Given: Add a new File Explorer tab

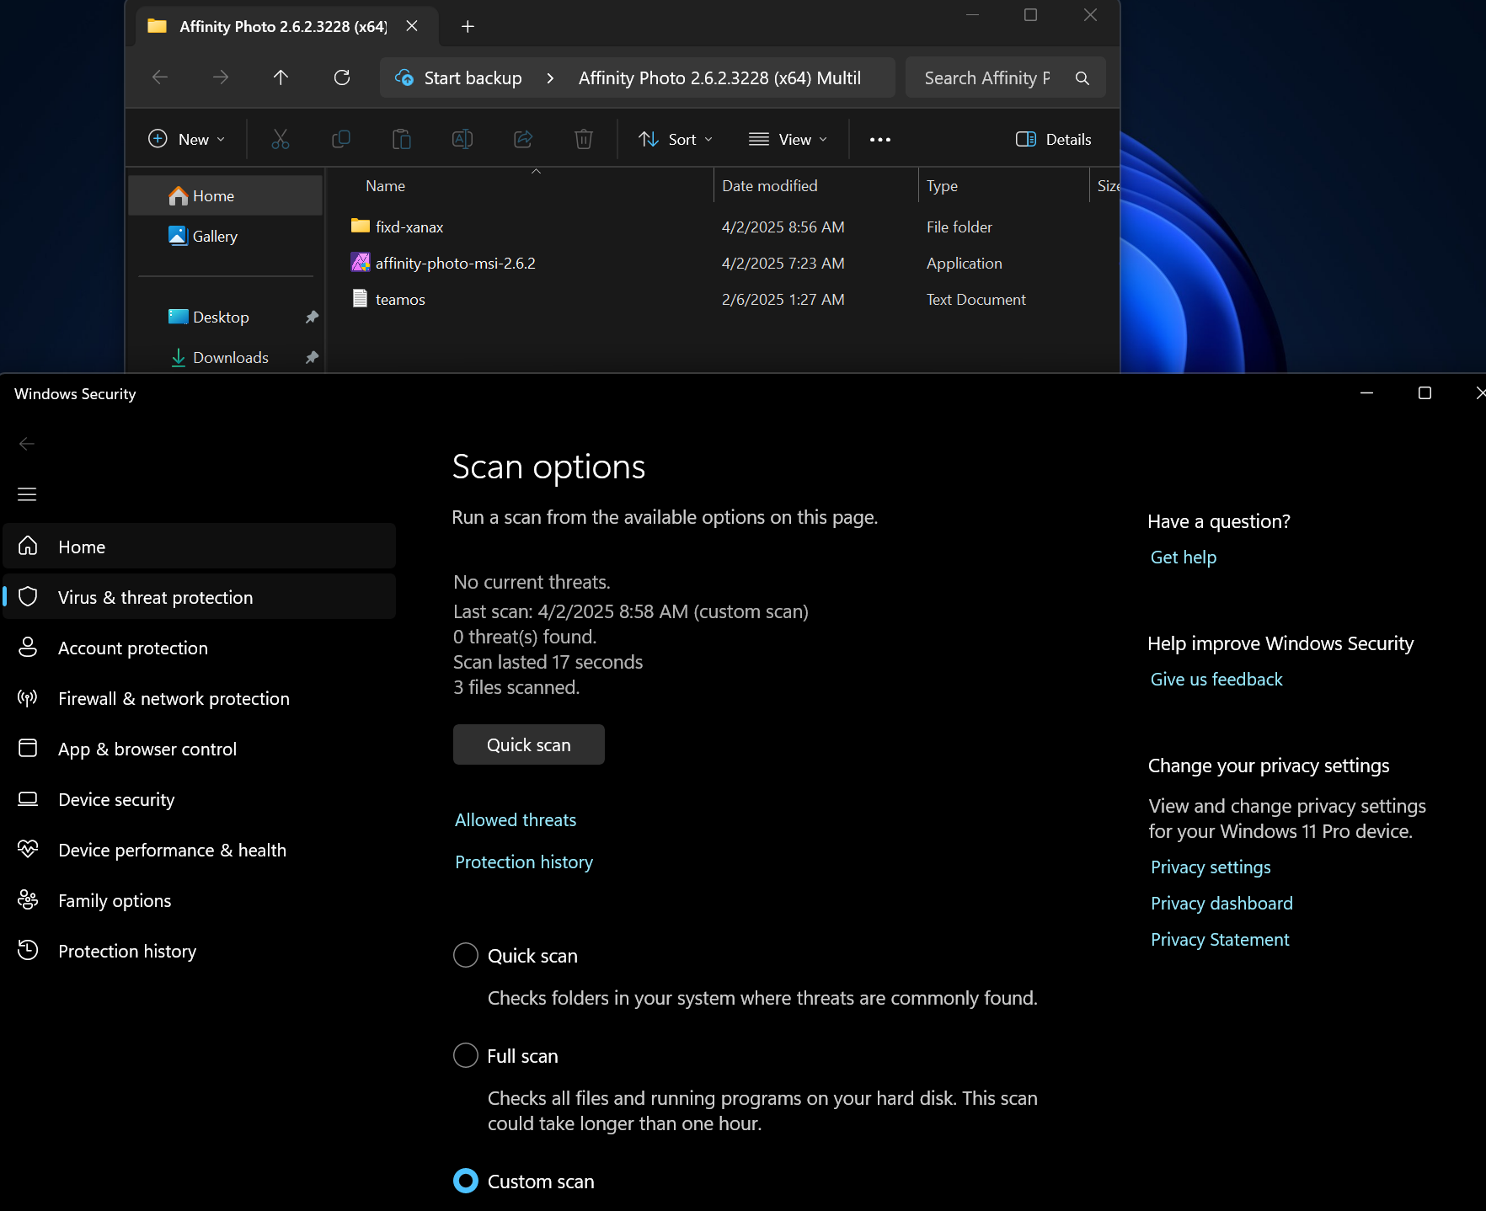Looking at the screenshot, I should [468, 26].
